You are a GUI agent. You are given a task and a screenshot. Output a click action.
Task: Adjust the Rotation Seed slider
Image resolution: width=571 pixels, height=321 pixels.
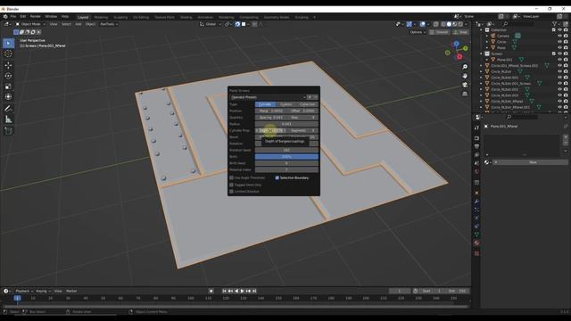point(286,151)
